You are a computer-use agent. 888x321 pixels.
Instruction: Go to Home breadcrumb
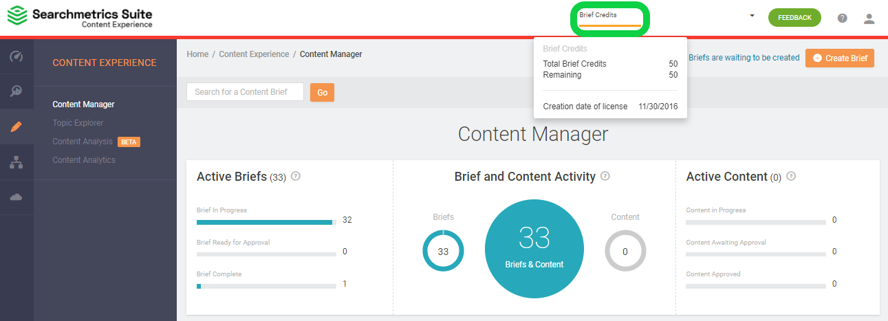(197, 54)
